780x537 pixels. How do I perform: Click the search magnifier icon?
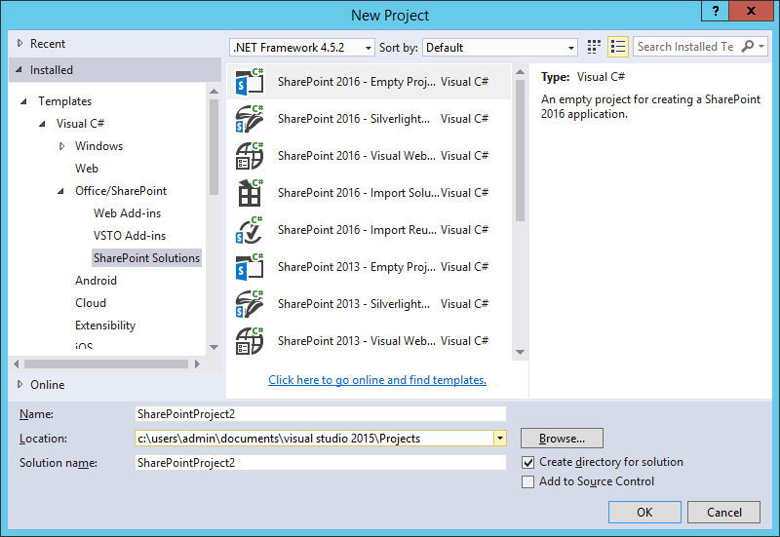pos(747,46)
